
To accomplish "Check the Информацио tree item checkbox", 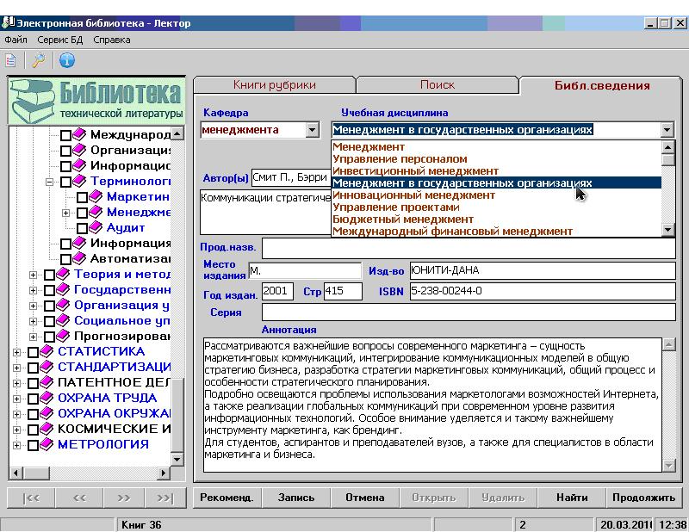I will click(65, 166).
